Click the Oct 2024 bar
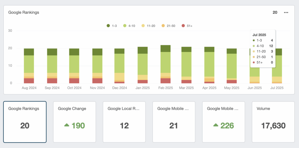 pyautogui.click(x=74, y=66)
